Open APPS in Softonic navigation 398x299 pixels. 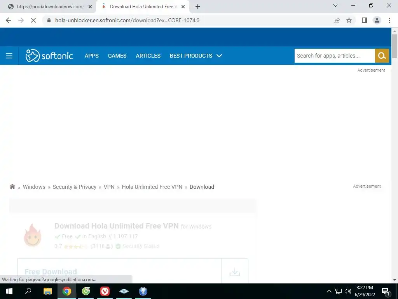pos(92,56)
